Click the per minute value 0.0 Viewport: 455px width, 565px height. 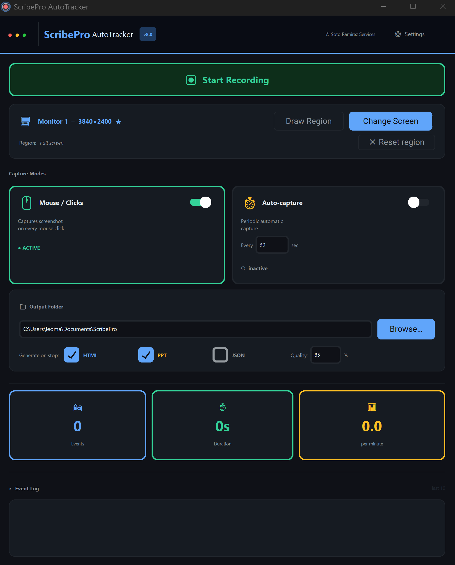372,426
